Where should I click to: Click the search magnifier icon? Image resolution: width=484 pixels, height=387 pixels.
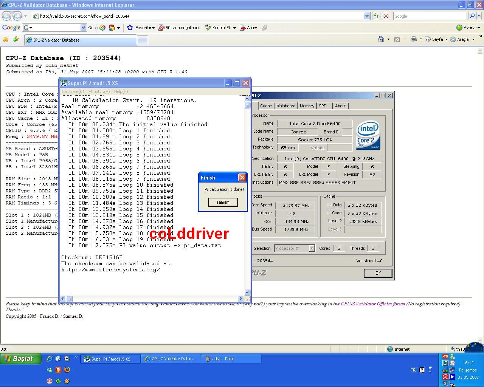pos(472,16)
